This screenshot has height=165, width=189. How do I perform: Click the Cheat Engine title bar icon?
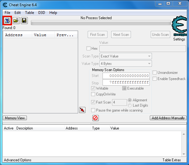pos(5,4)
